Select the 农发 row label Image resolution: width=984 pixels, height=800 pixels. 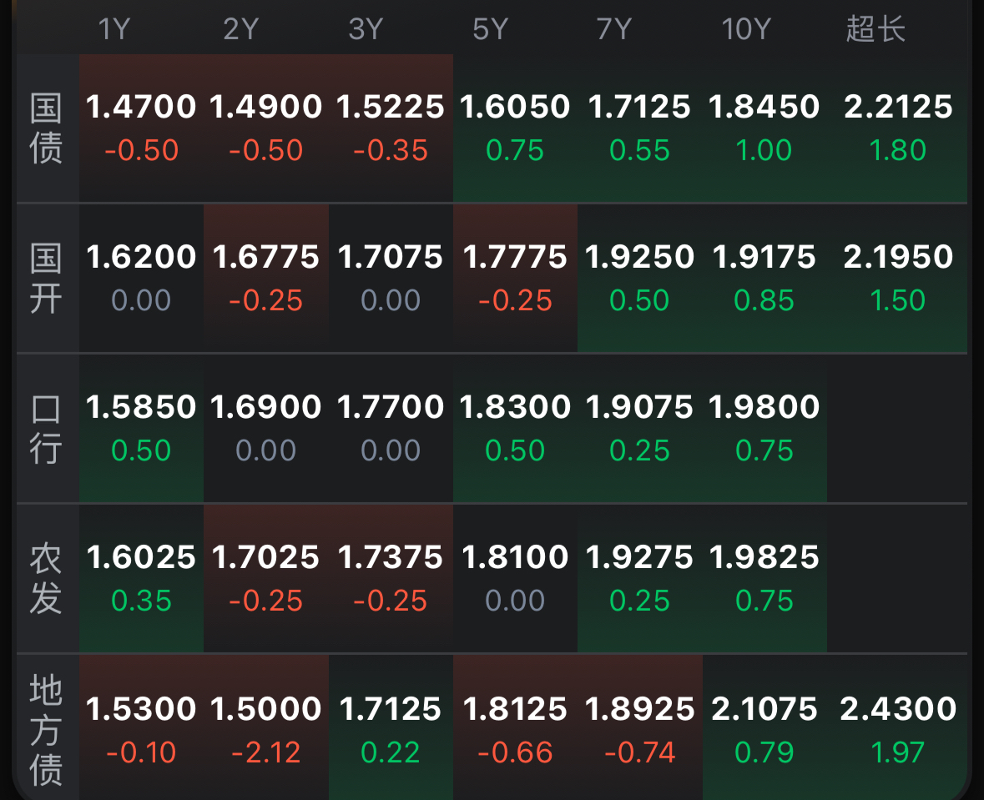click(x=47, y=579)
